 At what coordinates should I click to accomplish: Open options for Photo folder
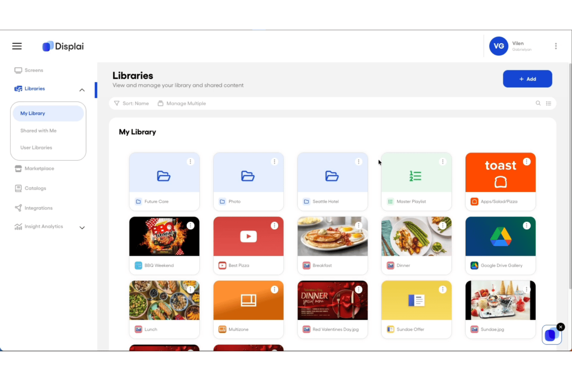[x=274, y=162]
